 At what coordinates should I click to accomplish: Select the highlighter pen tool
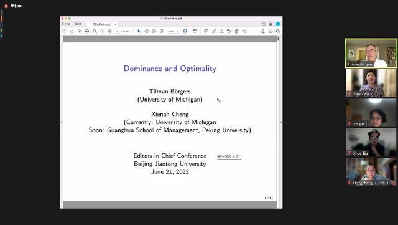coord(214,31)
